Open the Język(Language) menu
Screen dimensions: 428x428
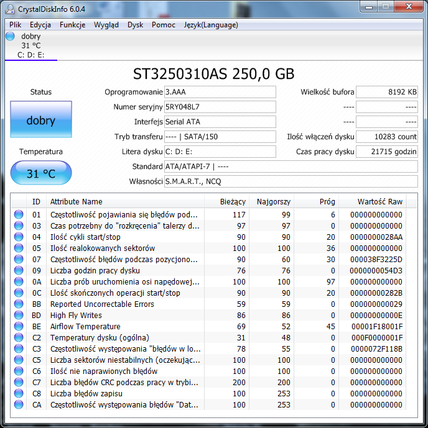click(211, 25)
